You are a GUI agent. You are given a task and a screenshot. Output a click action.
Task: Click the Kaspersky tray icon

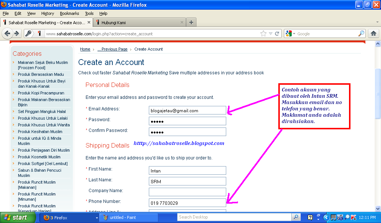click(x=353, y=217)
